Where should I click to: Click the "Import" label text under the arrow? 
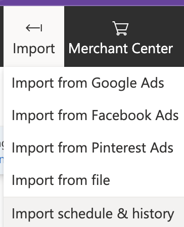tap(34, 49)
